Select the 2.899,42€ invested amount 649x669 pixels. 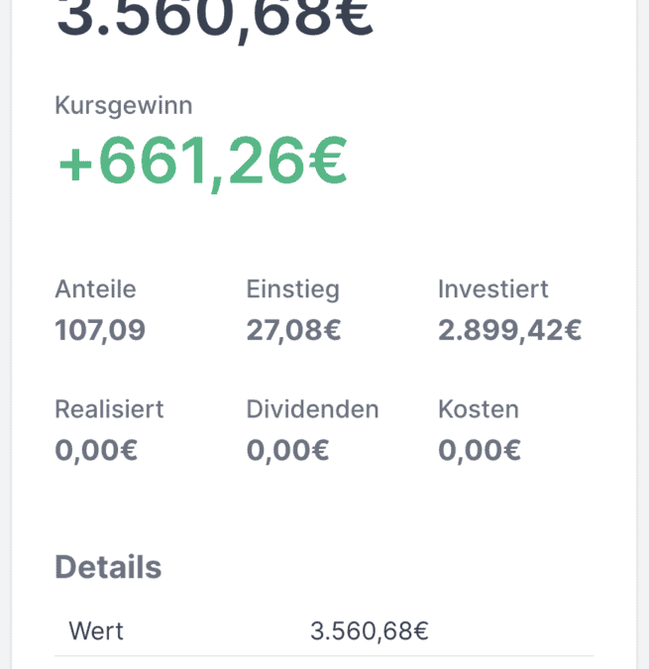click(x=510, y=330)
